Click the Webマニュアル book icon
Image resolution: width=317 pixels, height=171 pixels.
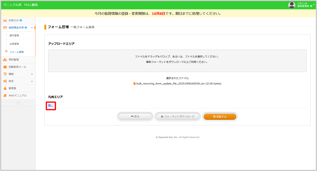coord(5,96)
